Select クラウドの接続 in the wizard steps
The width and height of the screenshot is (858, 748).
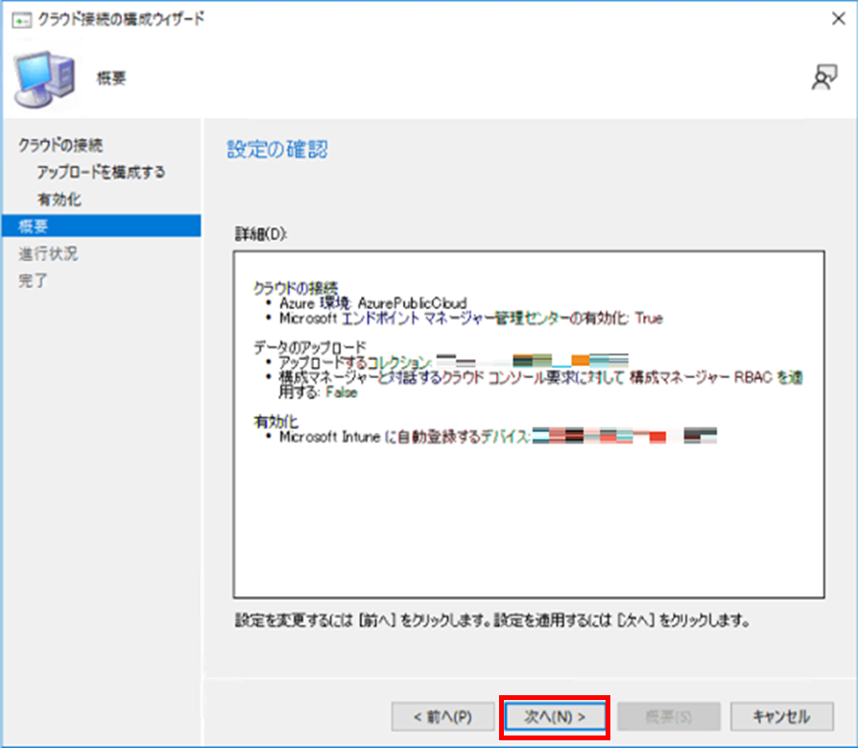(60, 145)
